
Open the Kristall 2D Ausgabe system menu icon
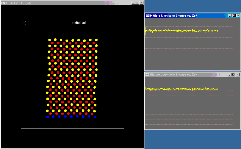click(3, 3)
